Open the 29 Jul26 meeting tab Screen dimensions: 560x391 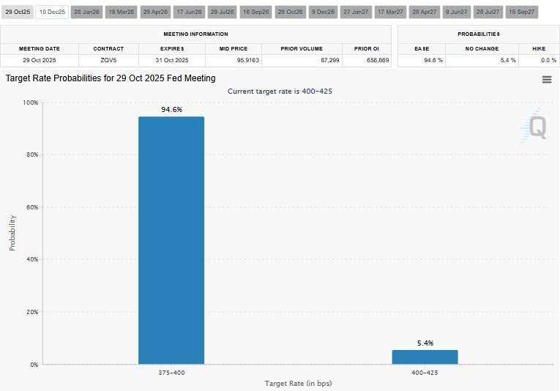223,12
